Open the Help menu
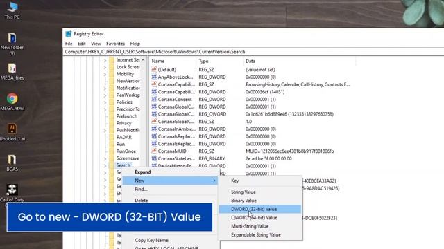The height and width of the screenshot is (249, 444). point(135,44)
